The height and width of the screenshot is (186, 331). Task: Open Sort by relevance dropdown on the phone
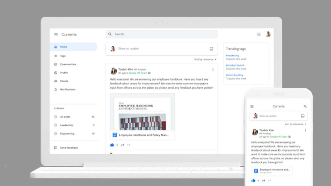click(x=295, y=124)
